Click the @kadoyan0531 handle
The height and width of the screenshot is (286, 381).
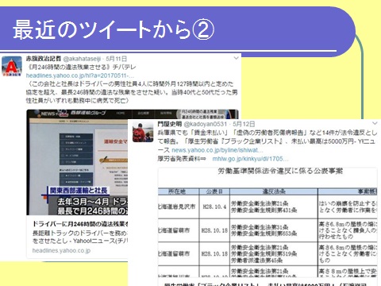point(206,124)
